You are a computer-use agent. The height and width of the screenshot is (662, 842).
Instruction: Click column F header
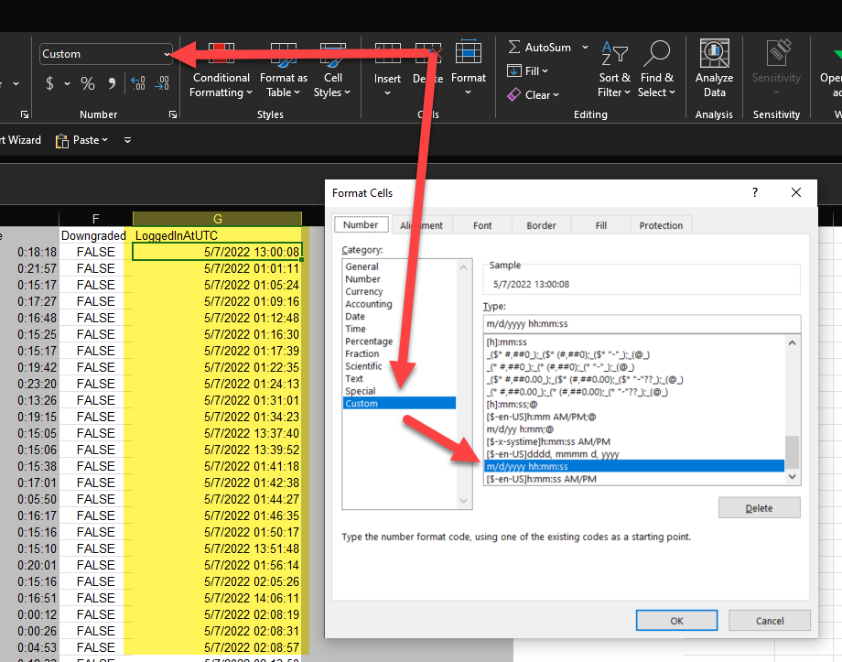pyautogui.click(x=95, y=219)
